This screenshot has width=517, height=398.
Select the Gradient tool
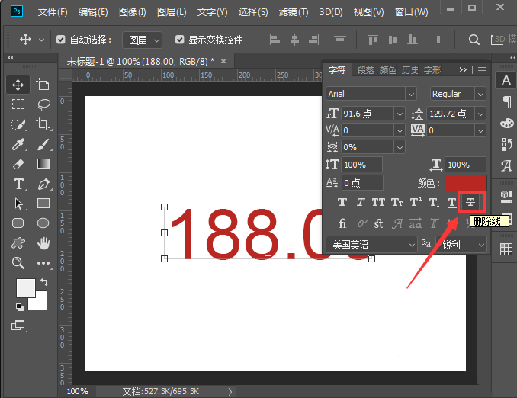[x=43, y=164]
